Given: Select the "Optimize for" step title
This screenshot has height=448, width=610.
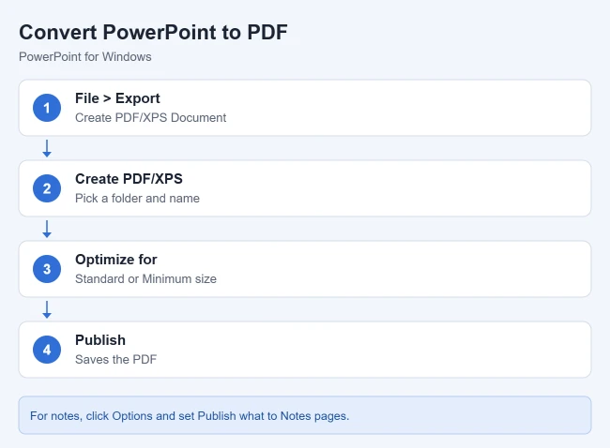Looking at the screenshot, I should tap(116, 260).
